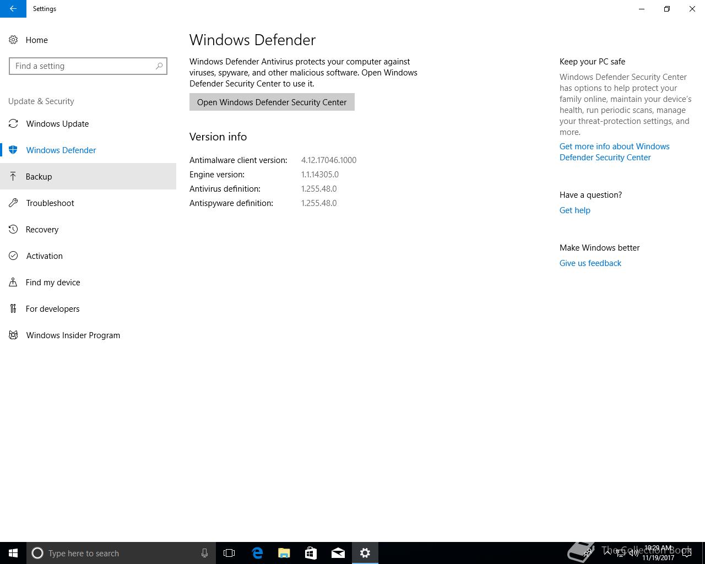Launch Microsoft Edge from taskbar
Image resolution: width=705 pixels, height=564 pixels.
coord(257,553)
